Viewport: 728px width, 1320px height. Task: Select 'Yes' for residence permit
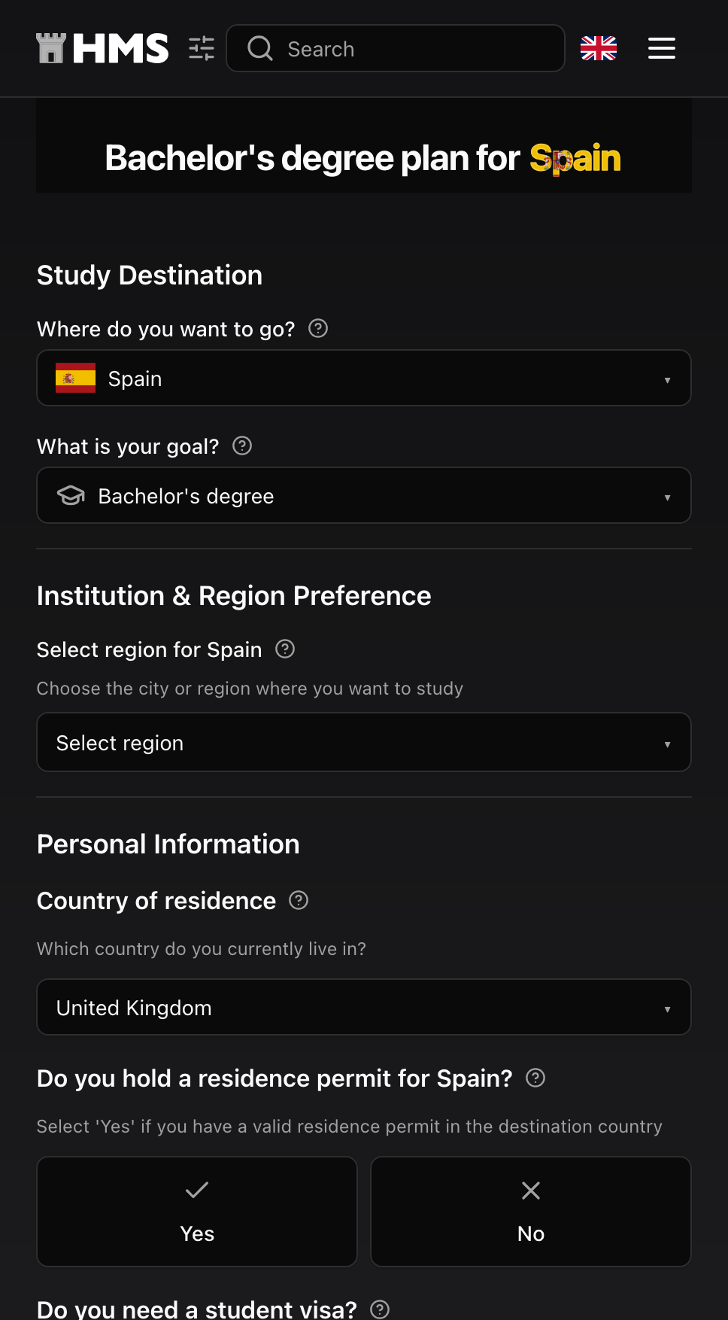(x=197, y=1211)
